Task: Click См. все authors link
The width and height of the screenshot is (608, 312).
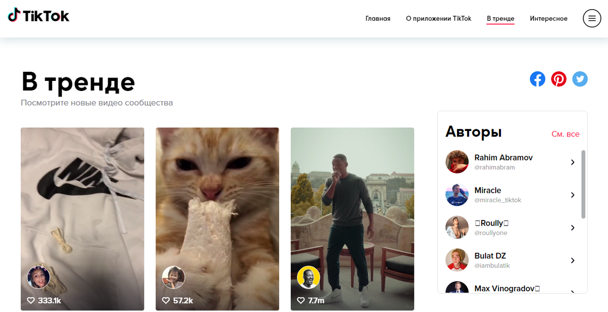Action: pos(565,134)
